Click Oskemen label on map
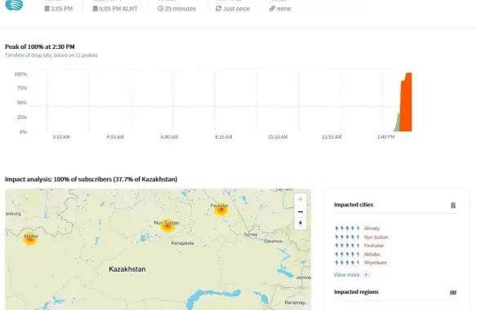 pyautogui.click(x=274, y=241)
